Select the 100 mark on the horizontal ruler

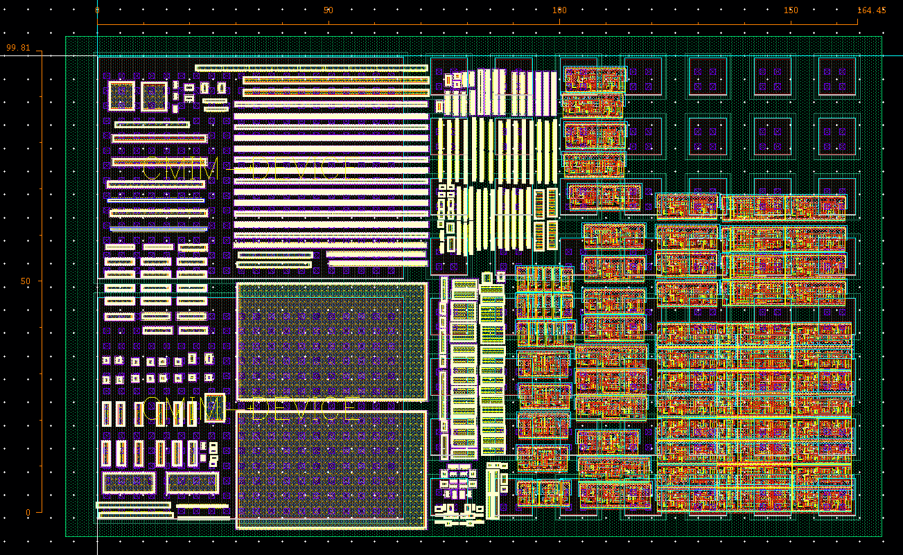click(x=559, y=10)
